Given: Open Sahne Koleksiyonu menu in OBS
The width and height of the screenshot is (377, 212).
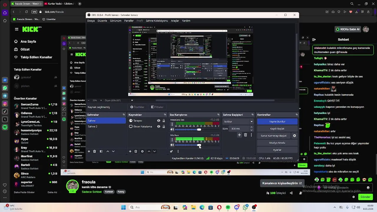Looking at the screenshot, I should 157,21.
